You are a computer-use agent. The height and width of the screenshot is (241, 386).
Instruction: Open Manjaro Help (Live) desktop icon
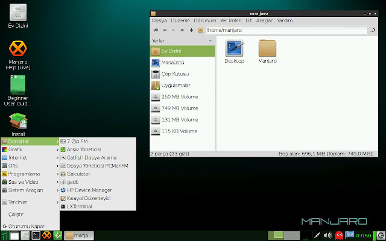tap(18, 55)
